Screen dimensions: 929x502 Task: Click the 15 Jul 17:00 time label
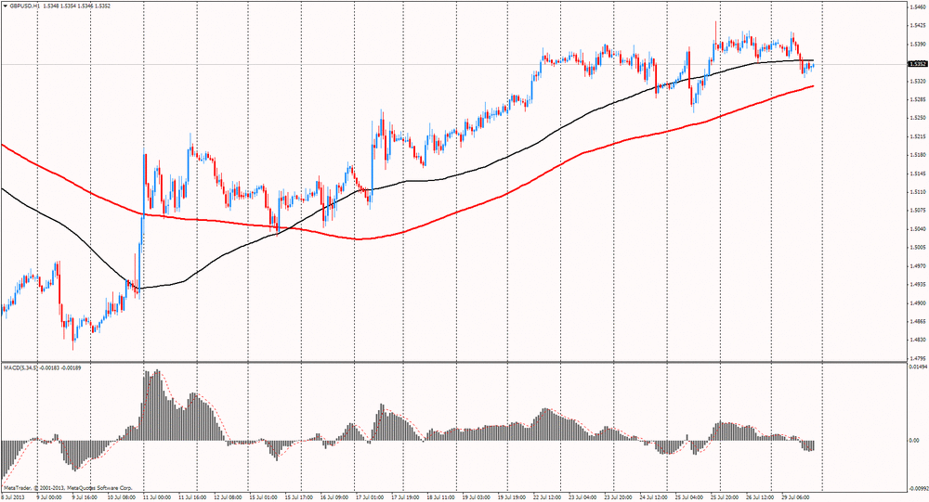(x=298, y=498)
